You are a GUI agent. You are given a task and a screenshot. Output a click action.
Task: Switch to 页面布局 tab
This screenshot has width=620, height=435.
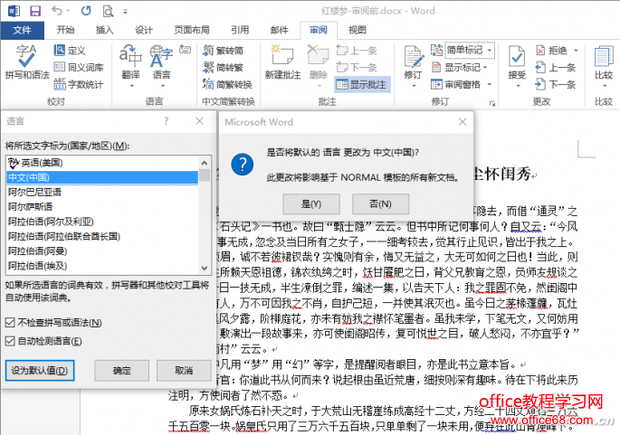coord(192,30)
